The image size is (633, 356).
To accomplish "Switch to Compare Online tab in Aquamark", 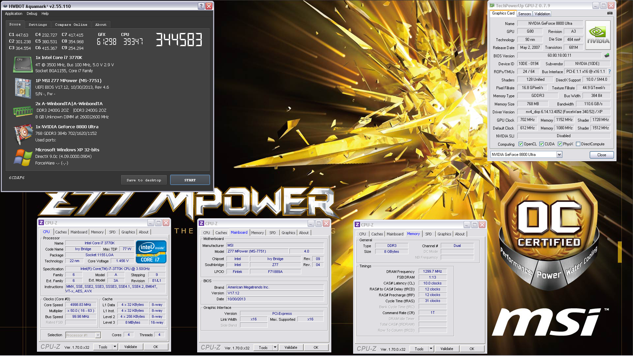I will coord(71,25).
